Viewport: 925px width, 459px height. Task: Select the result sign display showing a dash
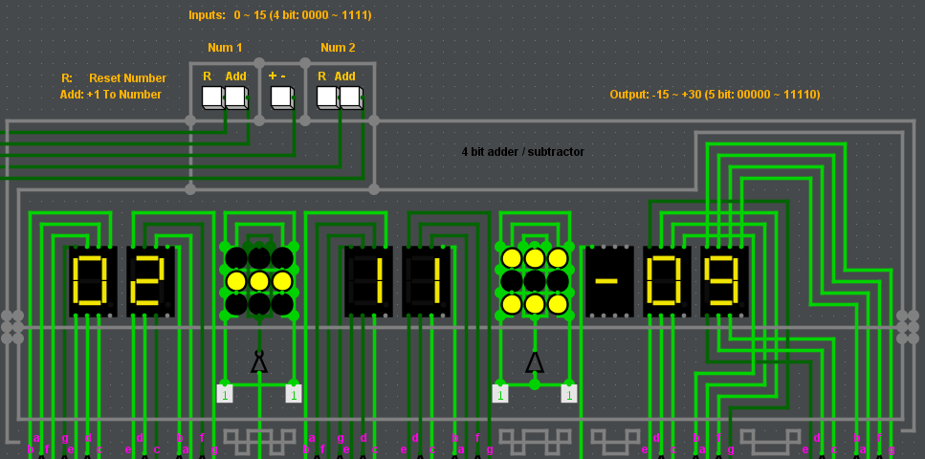[609, 281]
